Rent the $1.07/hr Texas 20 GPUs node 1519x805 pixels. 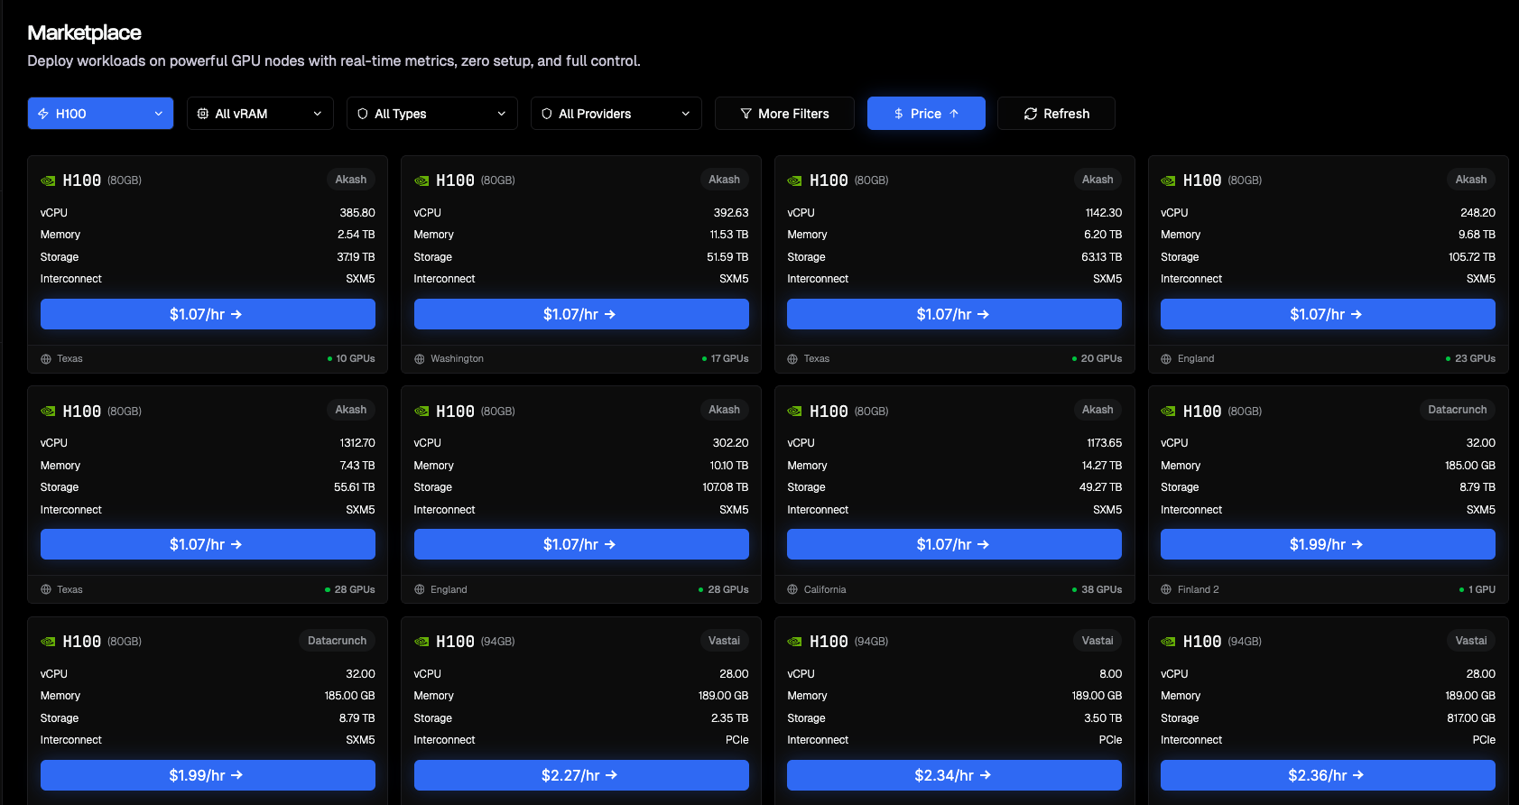[954, 314]
